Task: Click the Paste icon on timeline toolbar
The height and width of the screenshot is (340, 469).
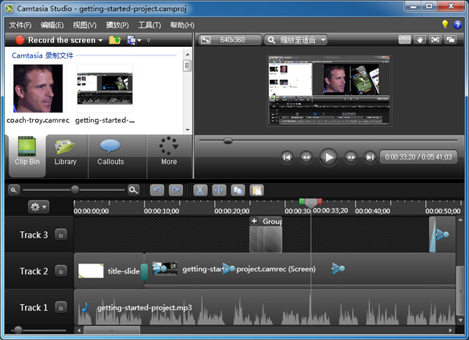Action: click(256, 190)
